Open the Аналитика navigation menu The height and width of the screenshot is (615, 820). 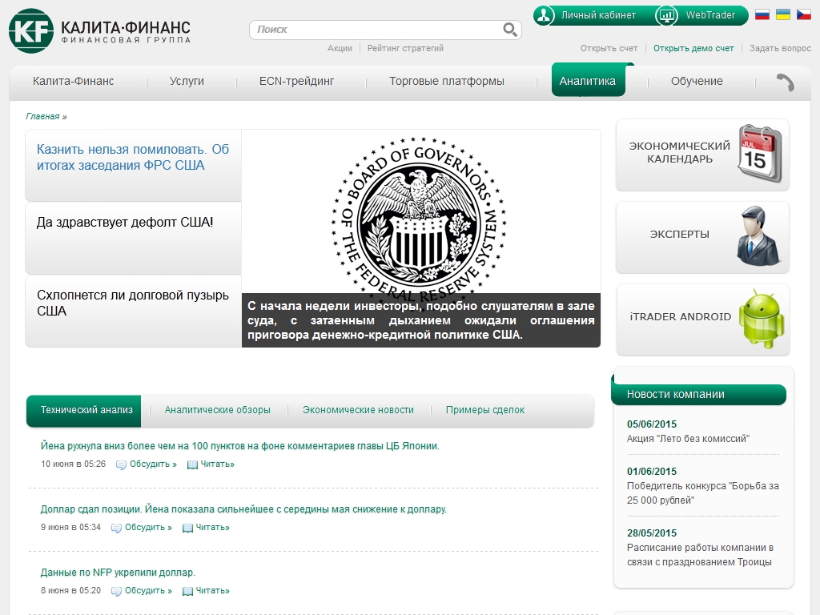[588, 81]
